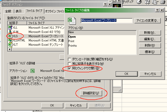
Task: Uncheck open in same window checkbox
Action: [x=69, y=68]
